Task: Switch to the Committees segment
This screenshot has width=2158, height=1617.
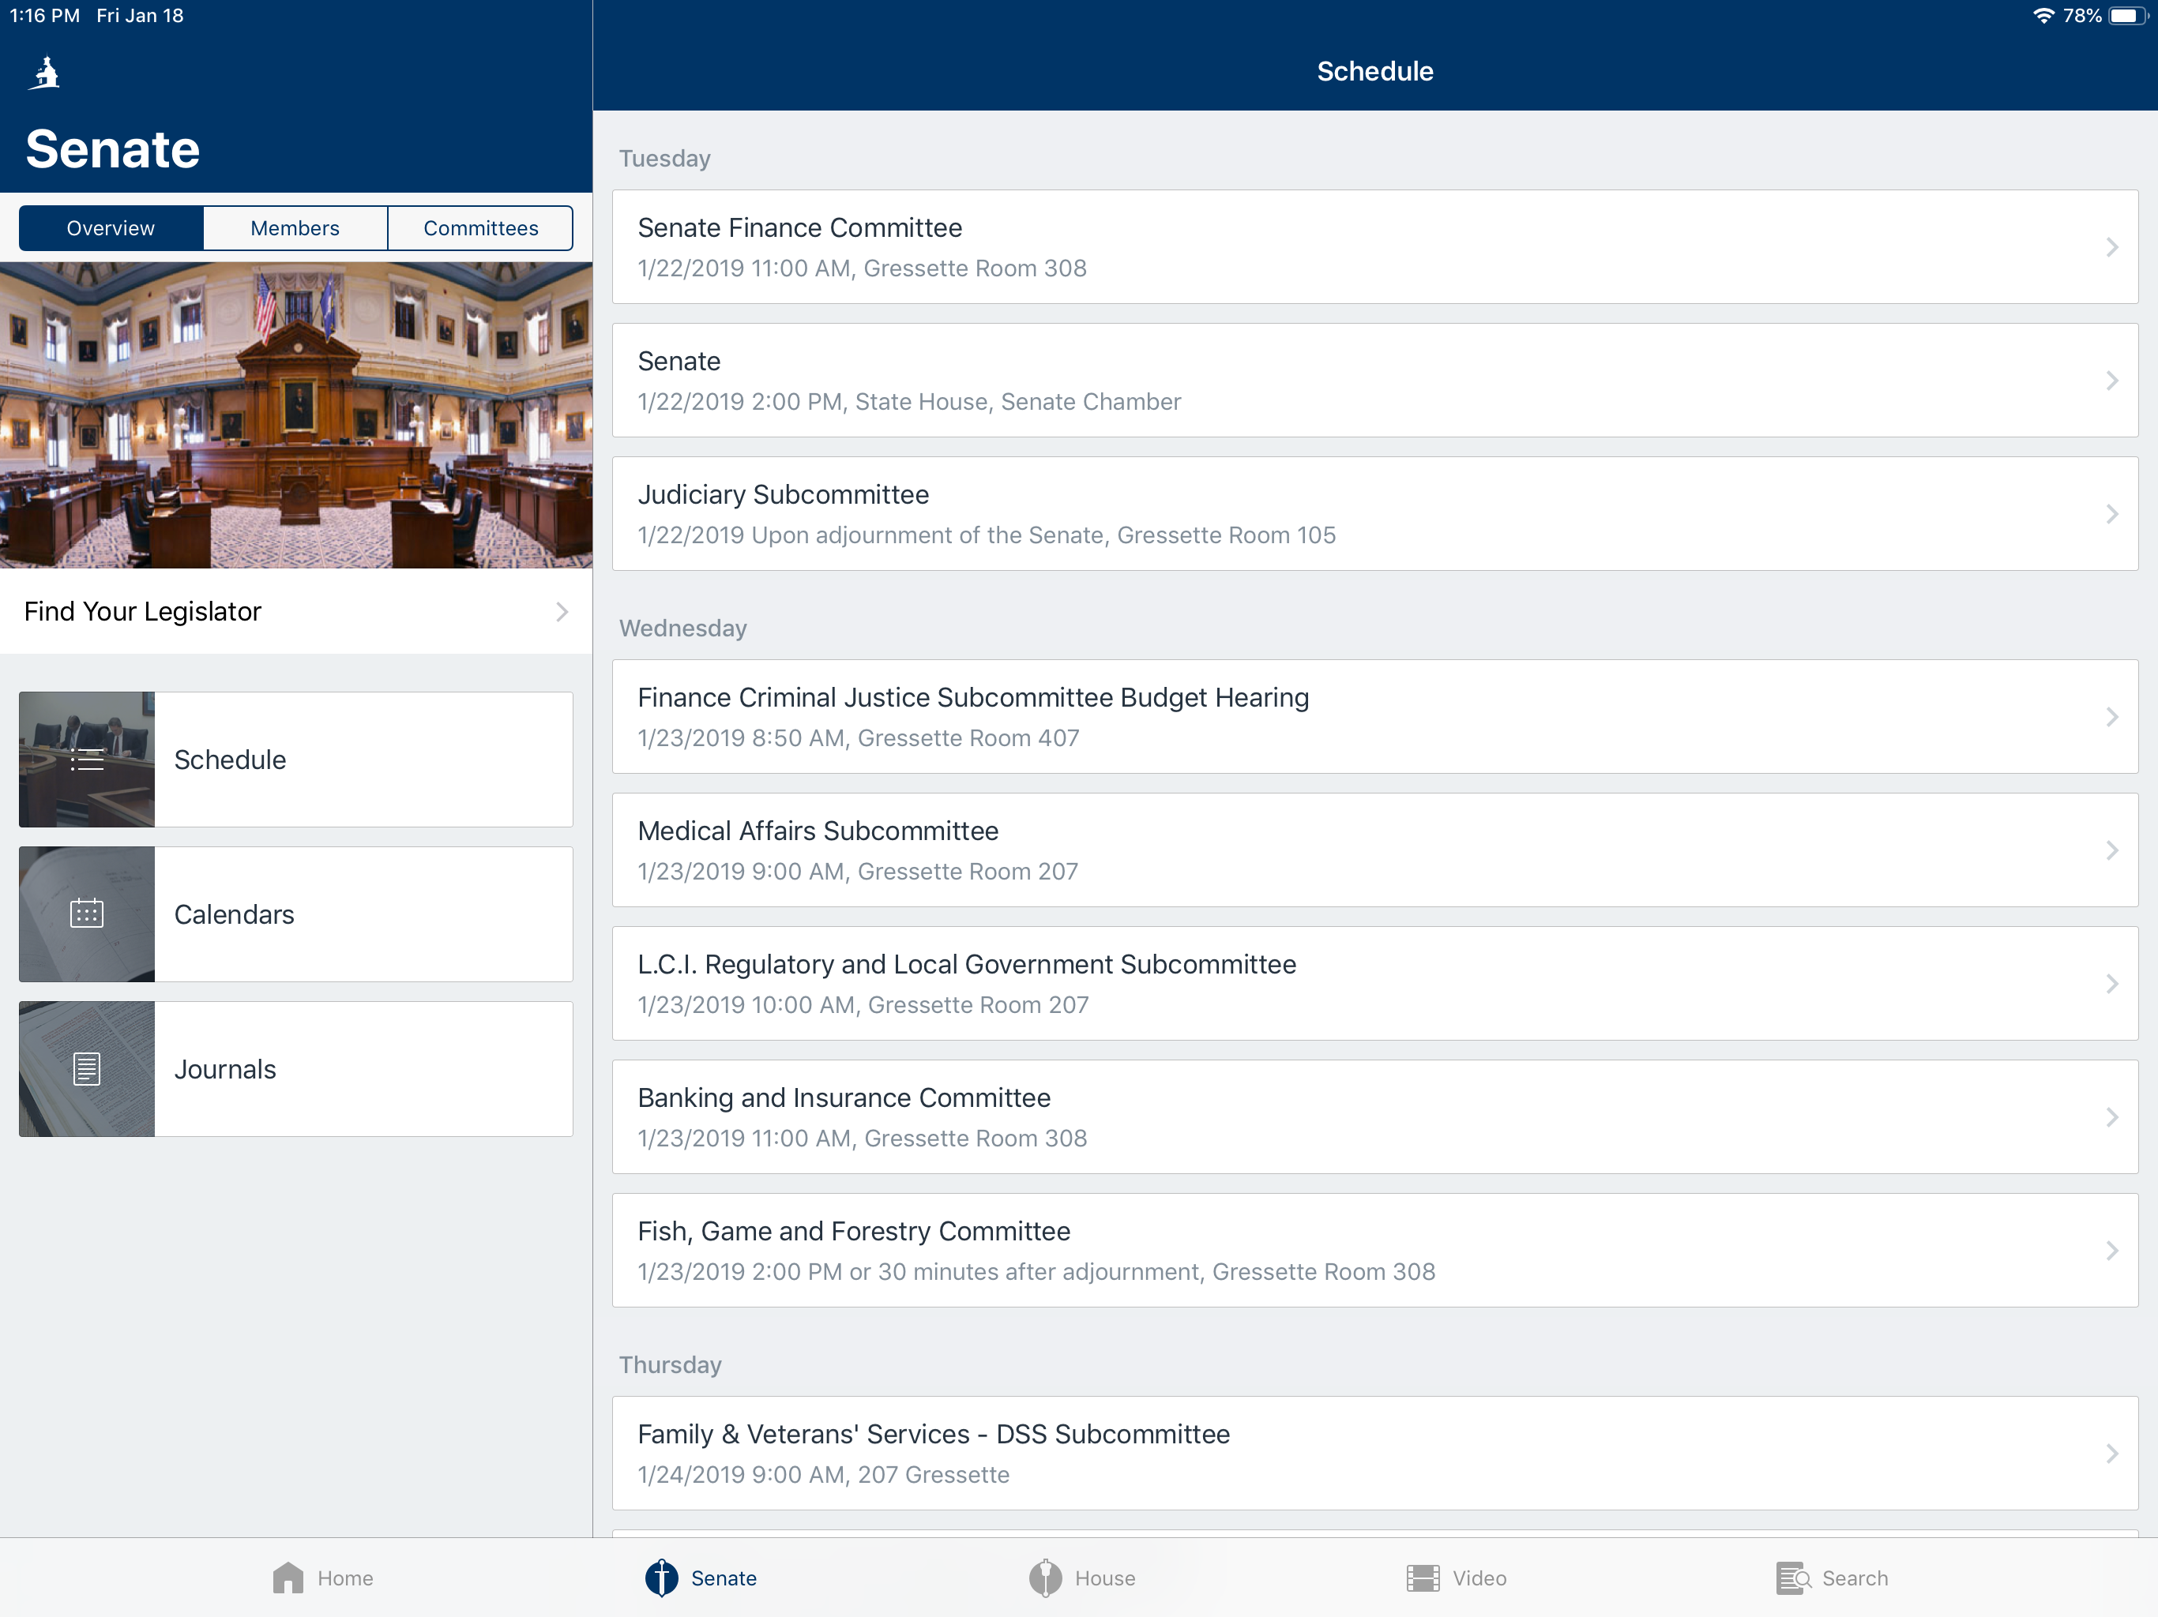Action: (480, 228)
